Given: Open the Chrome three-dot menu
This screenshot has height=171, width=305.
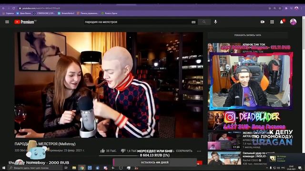Looking at the screenshot, I should [302, 8].
